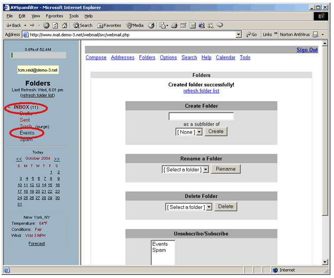Click the new folder name text field

(x=201, y=116)
